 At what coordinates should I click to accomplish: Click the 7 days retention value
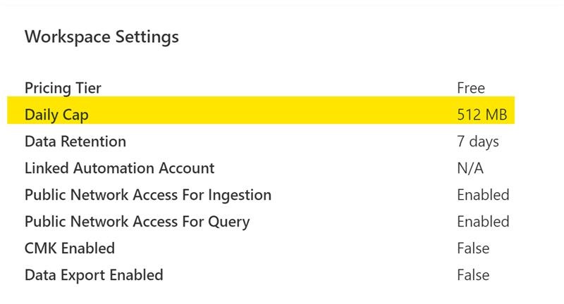tap(478, 141)
